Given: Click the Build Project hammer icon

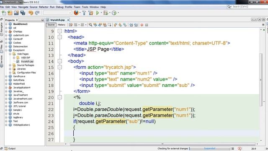Looking at the screenshot, I should (84, 13).
